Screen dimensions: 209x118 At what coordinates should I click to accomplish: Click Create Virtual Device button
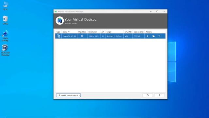coord(68,95)
